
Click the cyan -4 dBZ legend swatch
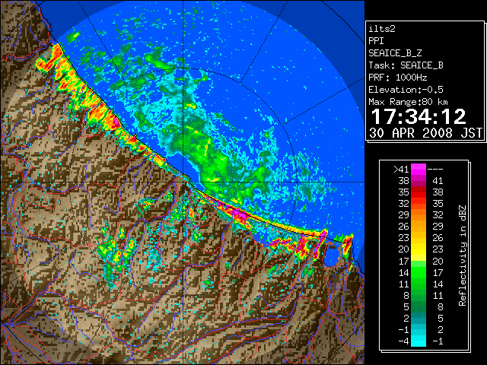pos(419,341)
